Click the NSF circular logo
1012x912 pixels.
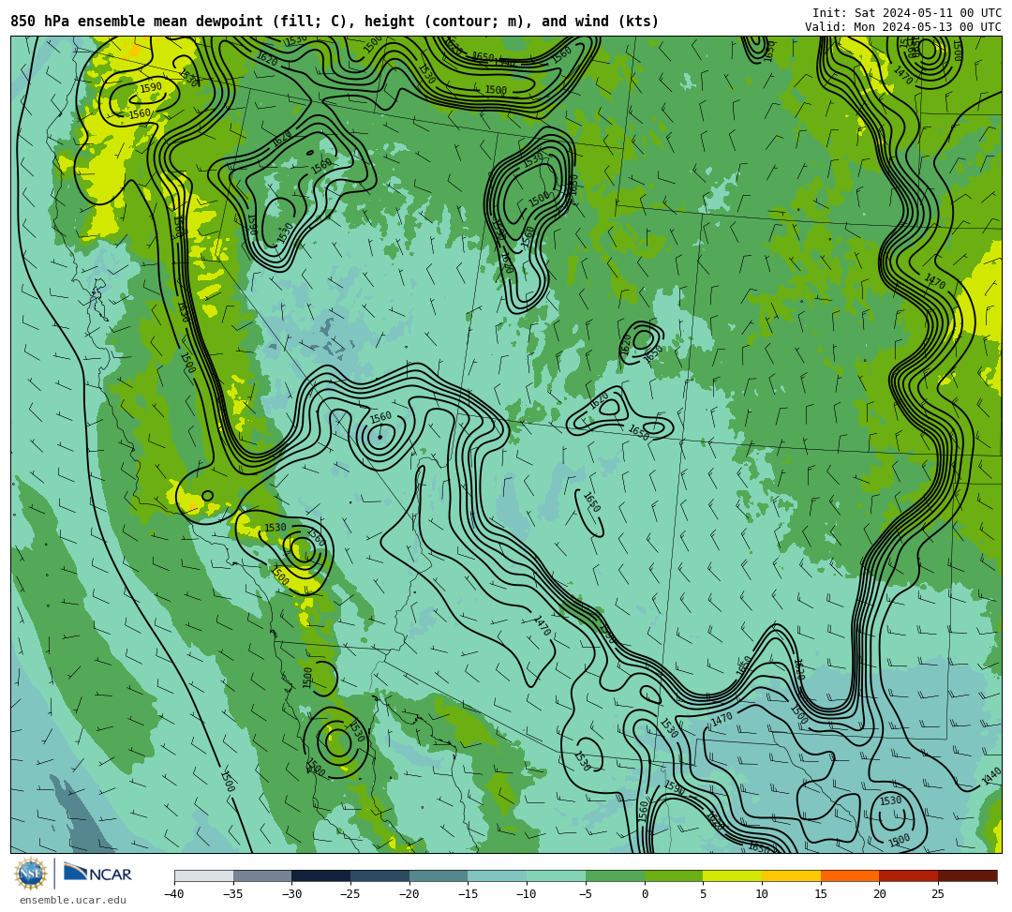[30, 875]
